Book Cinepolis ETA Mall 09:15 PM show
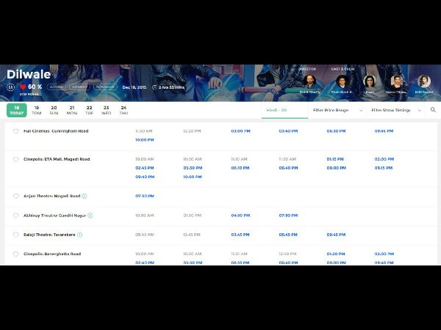This screenshot has height=330, width=441. [384, 168]
